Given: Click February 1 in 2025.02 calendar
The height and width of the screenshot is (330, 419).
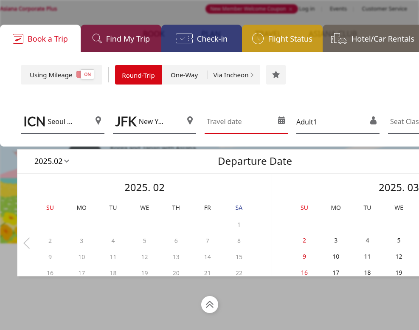Looking at the screenshot, I should (239, 225).
